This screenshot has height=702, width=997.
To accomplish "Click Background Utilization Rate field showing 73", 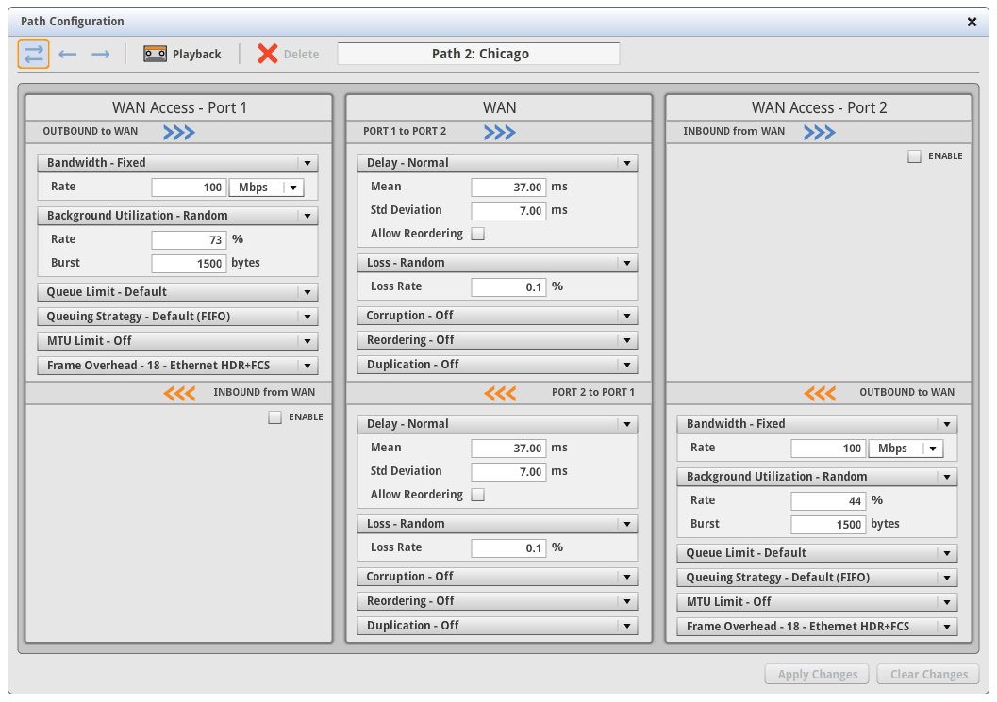I will [x=189, y=240].
